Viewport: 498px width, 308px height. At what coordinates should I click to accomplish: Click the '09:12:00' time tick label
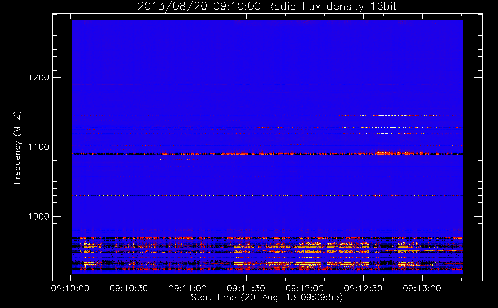click(x=305, y=289)
